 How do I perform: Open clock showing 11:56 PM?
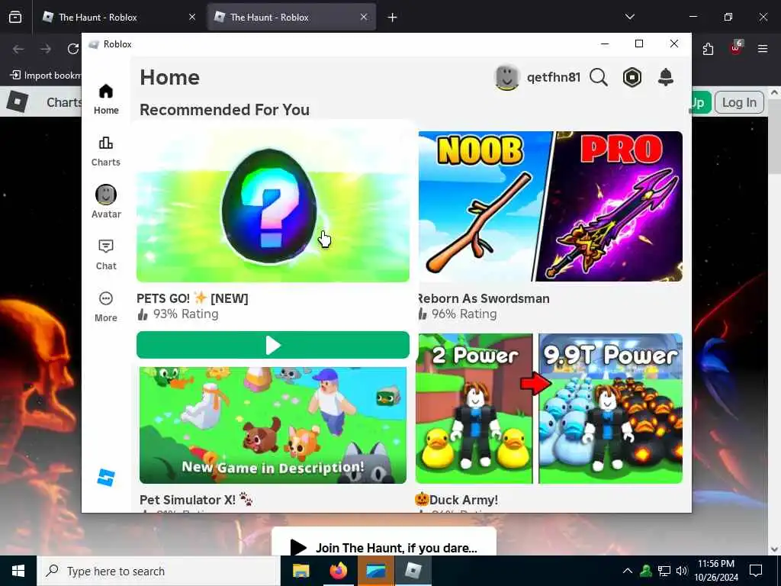tap(716, 571)
